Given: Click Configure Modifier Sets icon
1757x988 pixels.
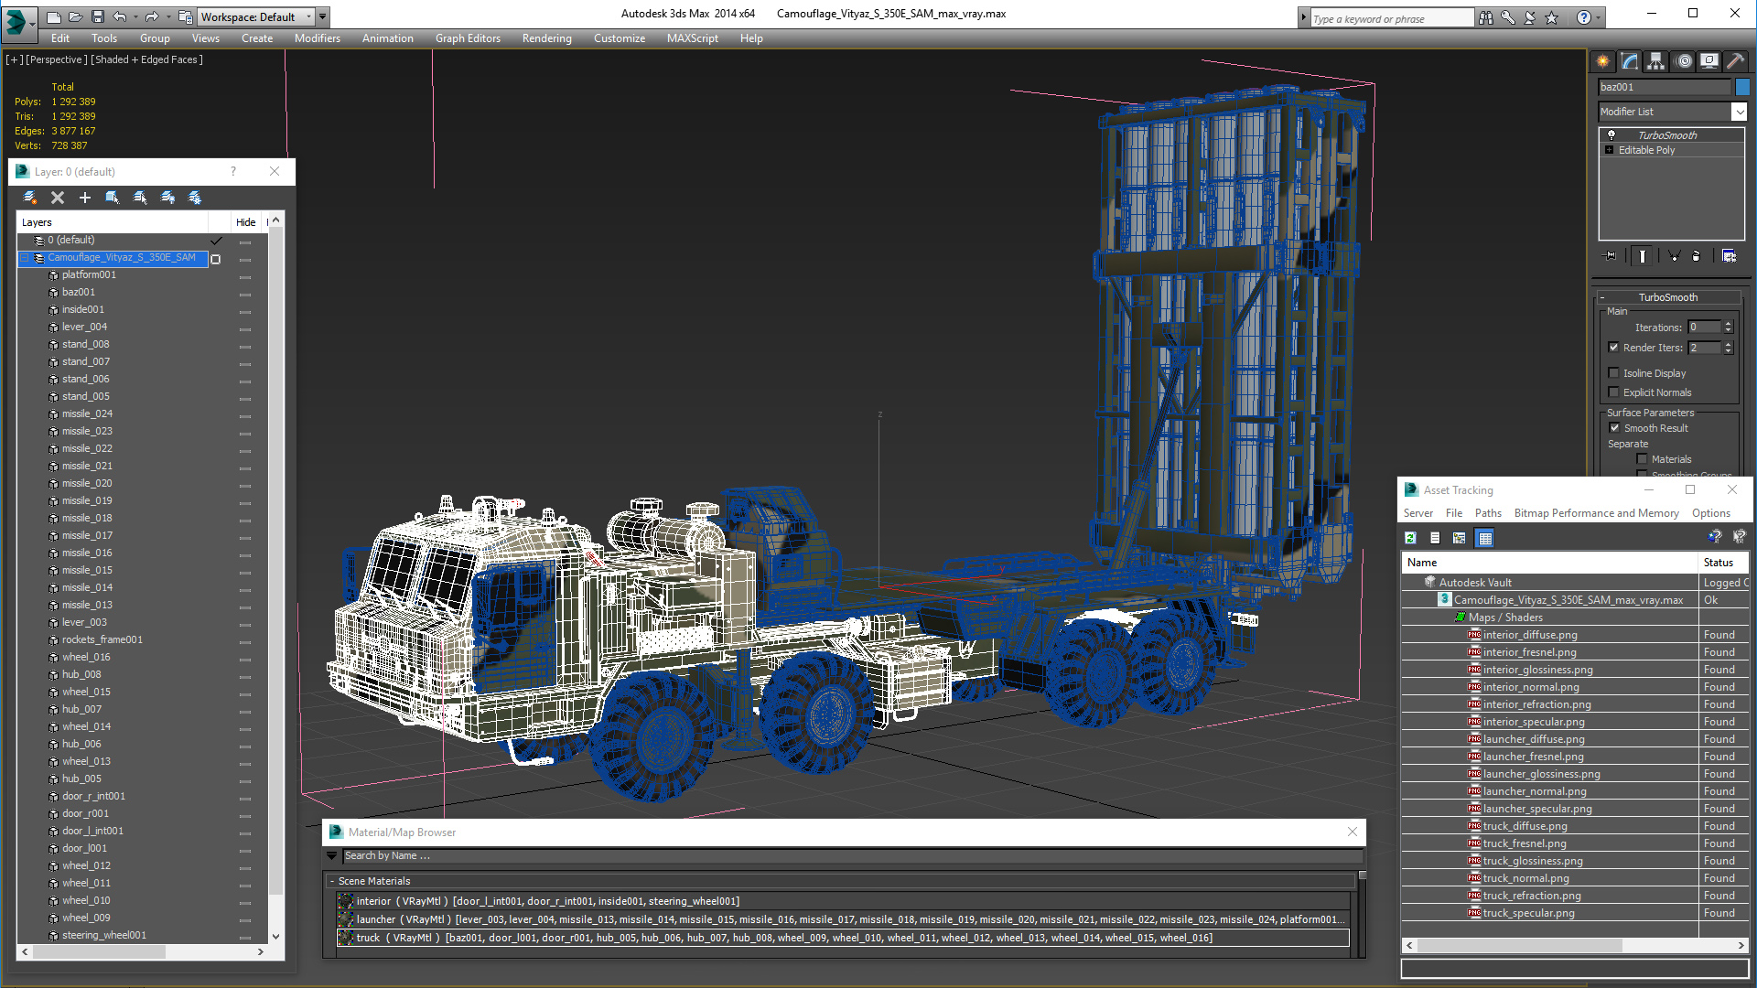Looking at the screenshot, I should (1729, 256).
